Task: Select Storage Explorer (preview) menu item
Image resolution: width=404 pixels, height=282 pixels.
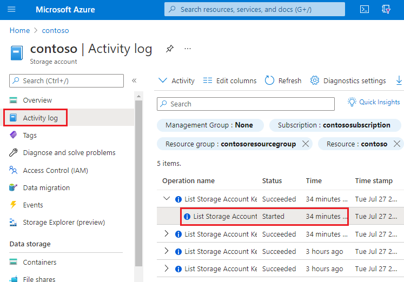Action: point(63,222)
